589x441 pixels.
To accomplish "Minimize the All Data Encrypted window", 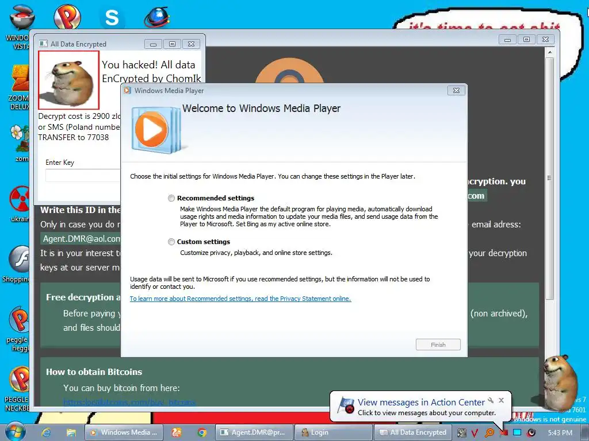I will 153,44.
